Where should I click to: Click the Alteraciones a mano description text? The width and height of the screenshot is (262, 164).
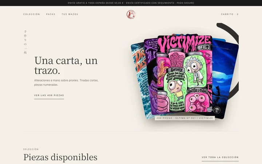(x=66, y=82)
